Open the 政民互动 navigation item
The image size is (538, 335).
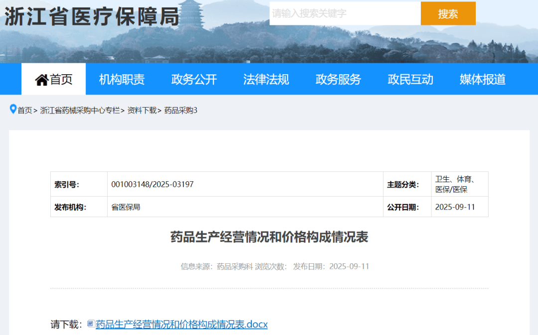point(410,79)
